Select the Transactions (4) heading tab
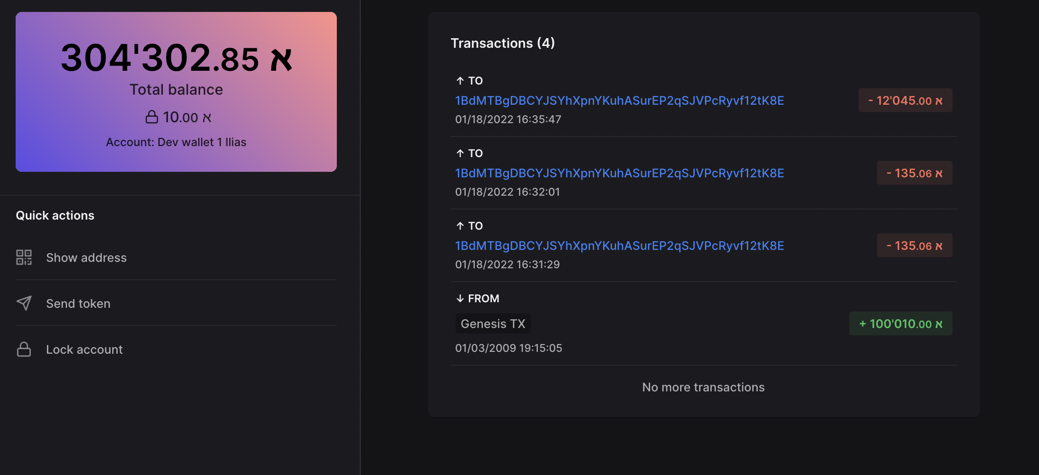 coord(503,43)
